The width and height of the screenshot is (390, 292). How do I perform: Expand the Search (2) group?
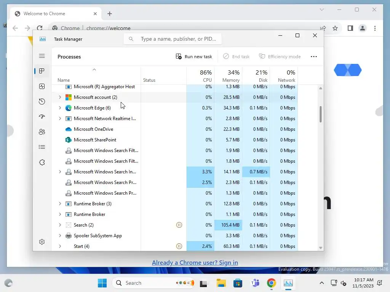pos(60,225)
